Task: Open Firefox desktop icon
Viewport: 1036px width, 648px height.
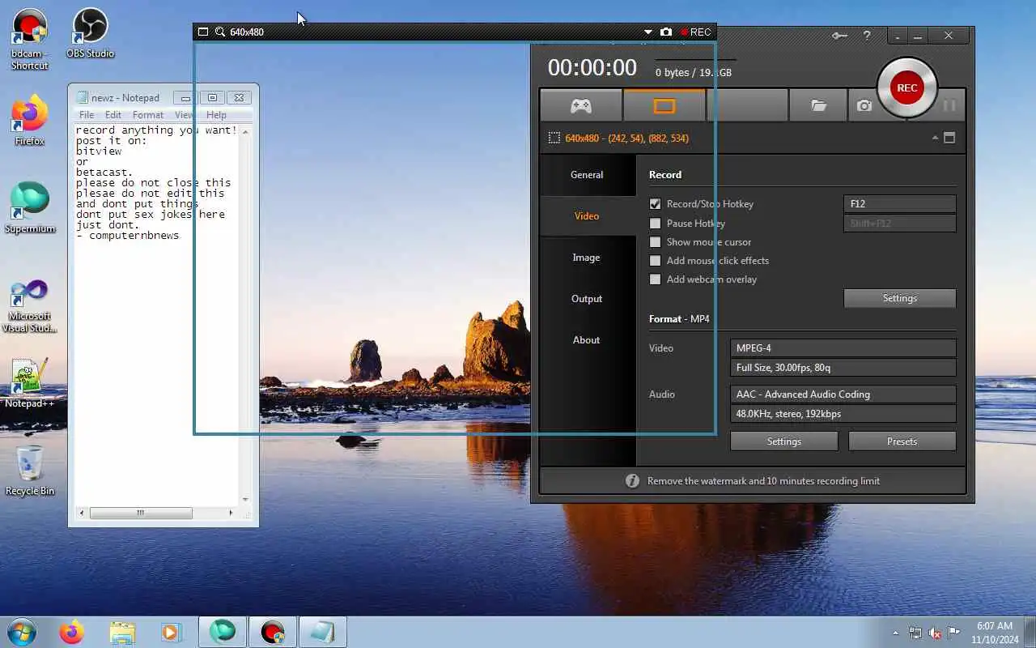Action: (30, 122)
